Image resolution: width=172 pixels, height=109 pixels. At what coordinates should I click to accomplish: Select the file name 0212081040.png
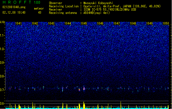point(14,7)
